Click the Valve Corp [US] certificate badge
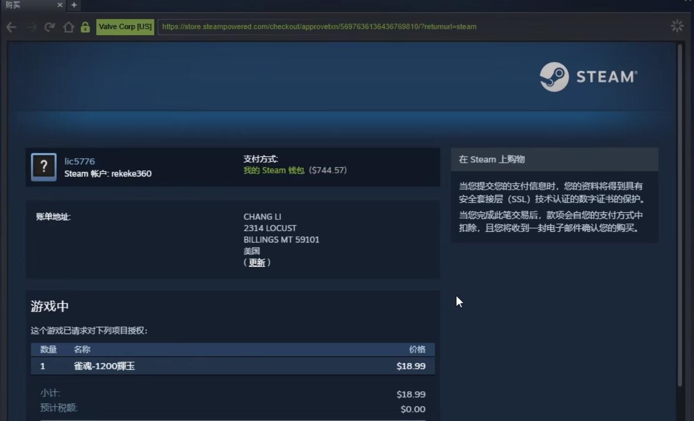 pos(125,27)
